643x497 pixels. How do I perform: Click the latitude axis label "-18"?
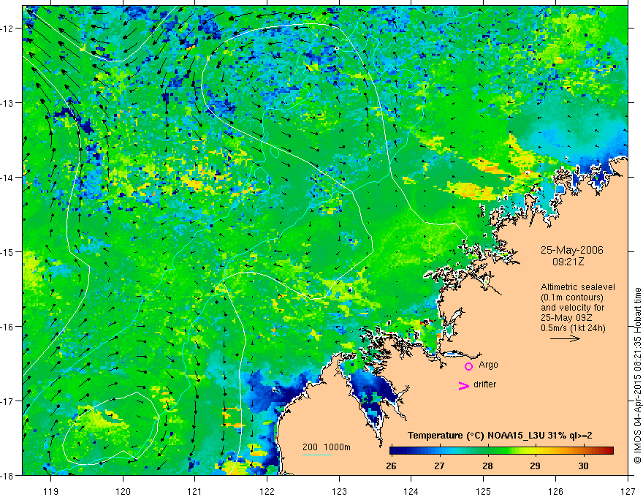click(8, 475)
